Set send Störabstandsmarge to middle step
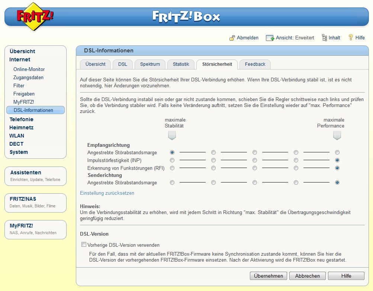Viewport: 373px width, 291px height. click(x=255, y=182)
